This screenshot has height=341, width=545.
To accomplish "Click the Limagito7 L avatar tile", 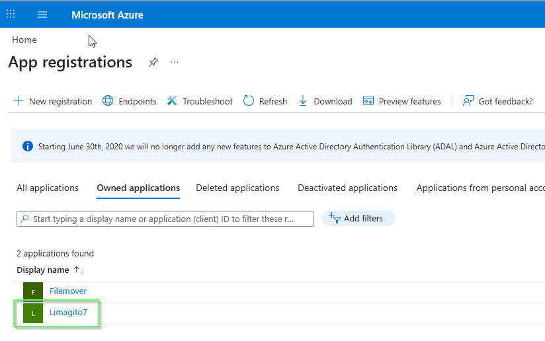I will click(x=33, y=313).
